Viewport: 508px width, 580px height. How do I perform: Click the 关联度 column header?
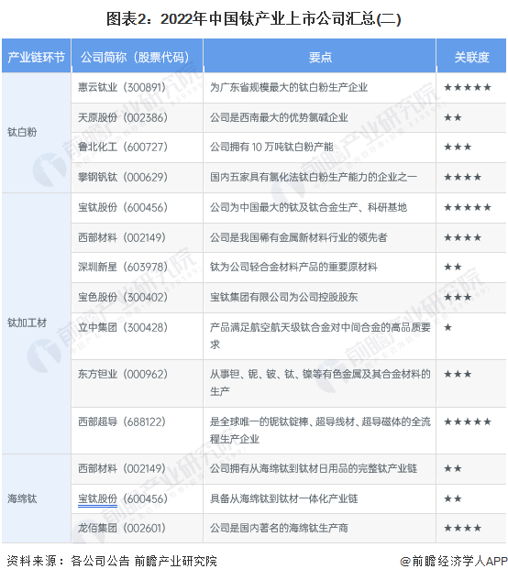(x=471, y=56)
